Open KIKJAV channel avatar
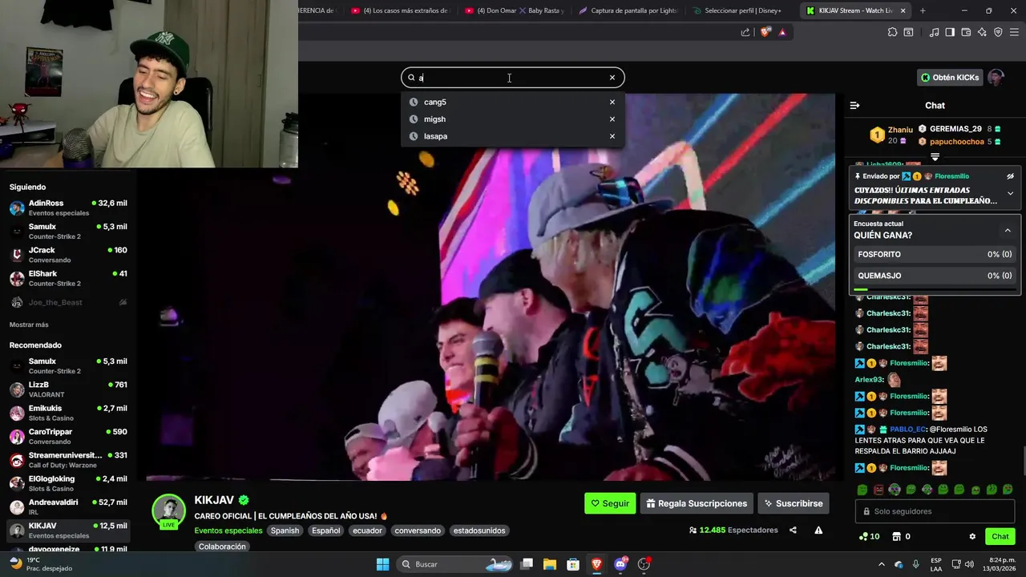 click(x=169, y=511)
